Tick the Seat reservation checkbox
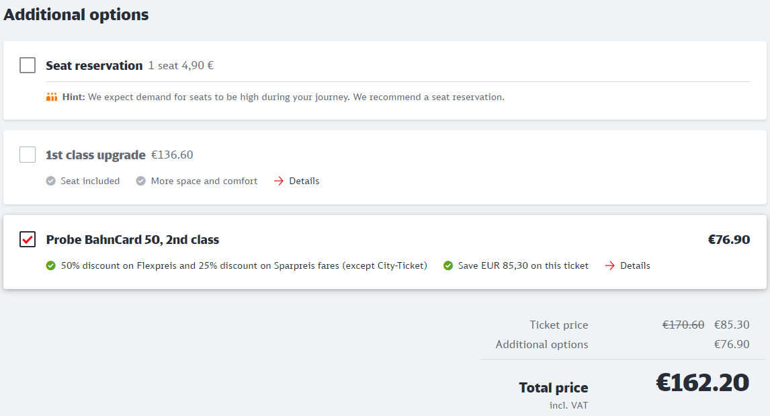 pos(28,65)
